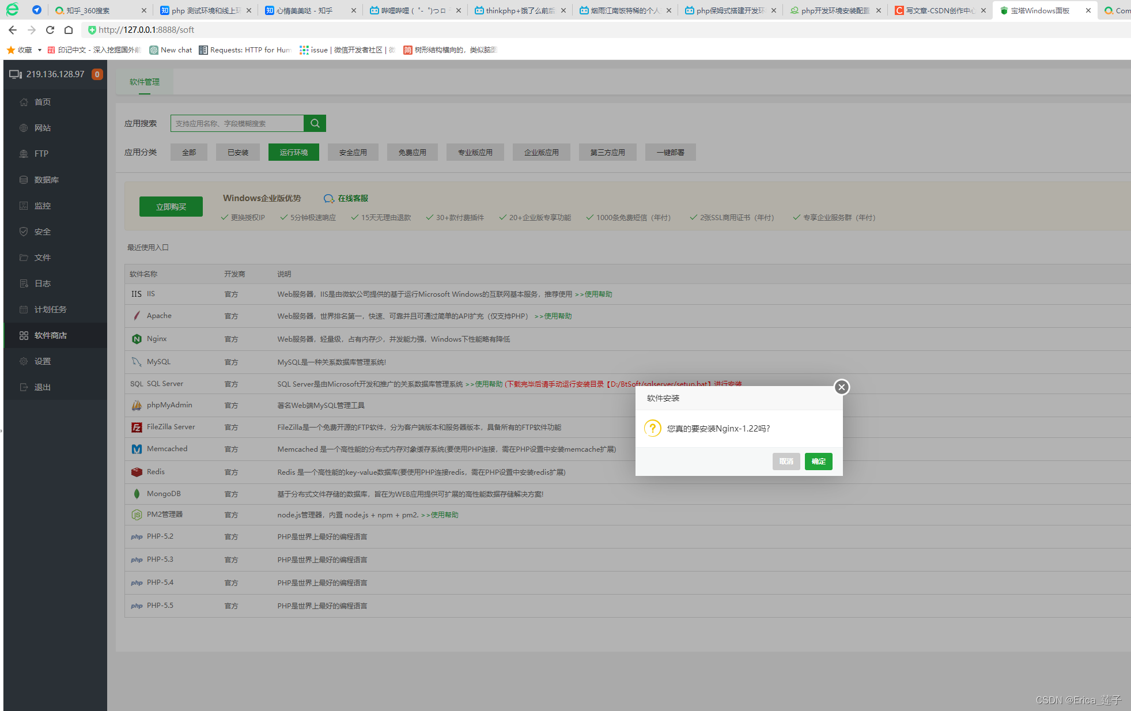Open the 设置 settings in sidebar
1131x711 pixels.
coord(42,361)
